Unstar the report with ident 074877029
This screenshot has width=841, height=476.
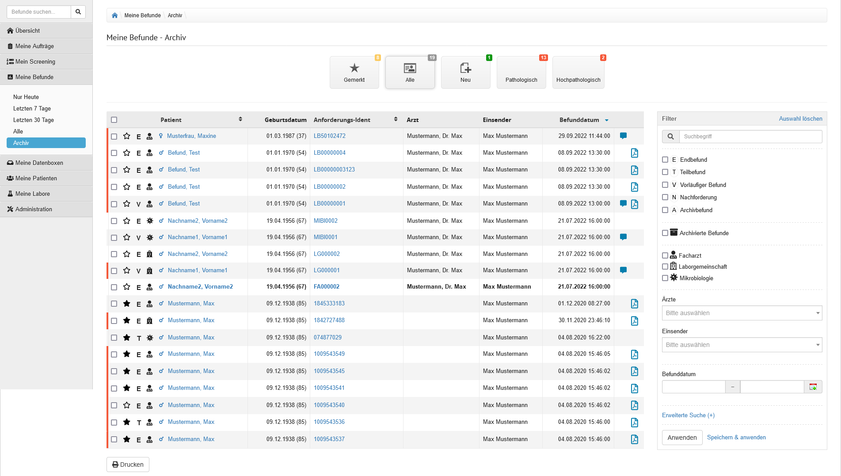click(x=127, y=338)
